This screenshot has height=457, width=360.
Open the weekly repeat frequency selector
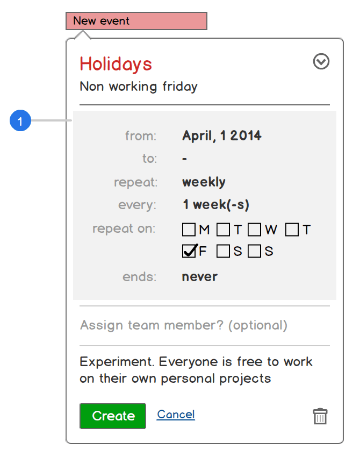[204, 182]
